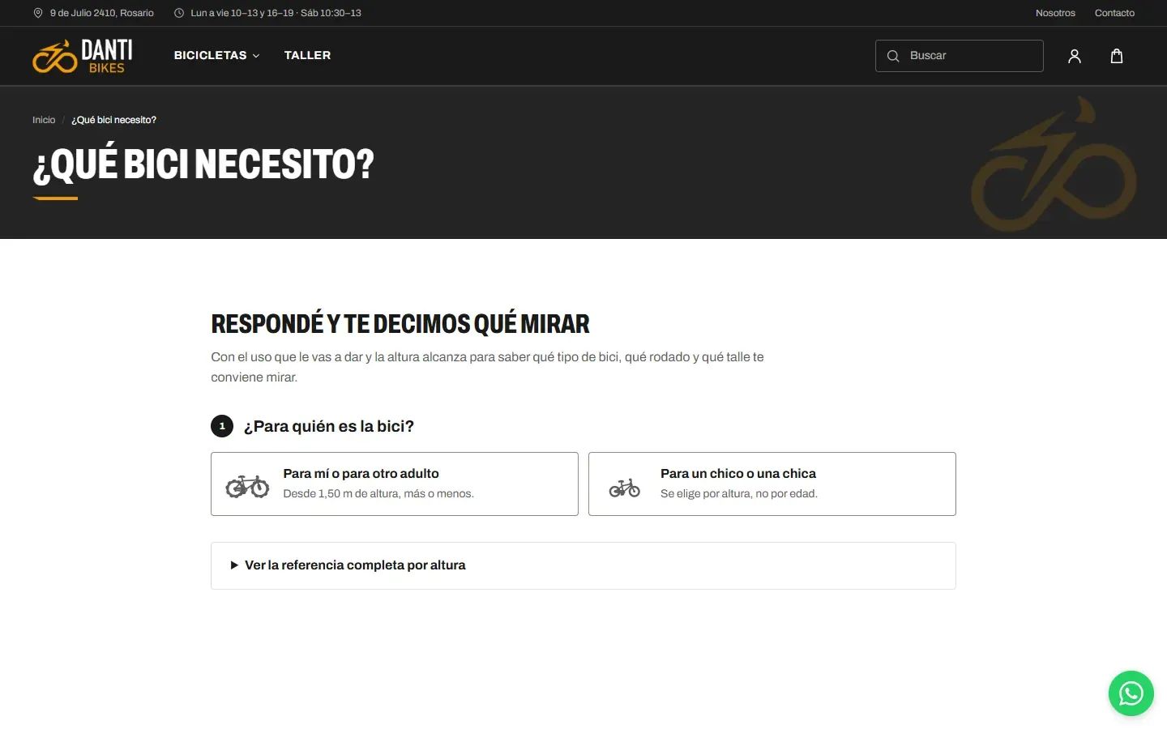Expand the Bicicletas dropdown chevron
The height and width of the screenshot is (729, 1167).
tap(256, 56)
